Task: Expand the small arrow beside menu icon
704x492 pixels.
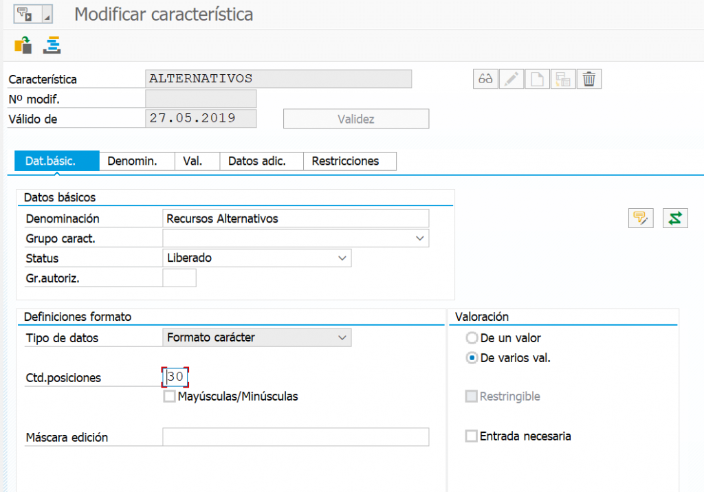Action: coord(47,14)
